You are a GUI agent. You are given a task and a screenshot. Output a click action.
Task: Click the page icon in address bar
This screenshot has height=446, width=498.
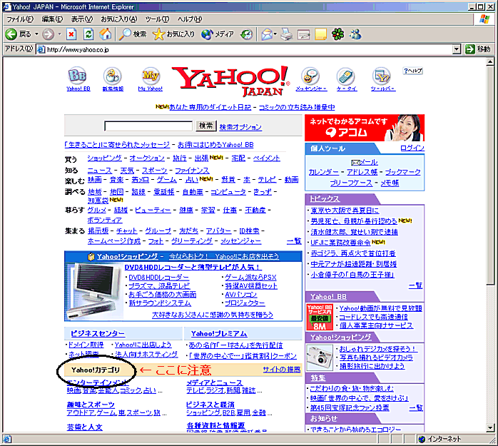[41, 49]
